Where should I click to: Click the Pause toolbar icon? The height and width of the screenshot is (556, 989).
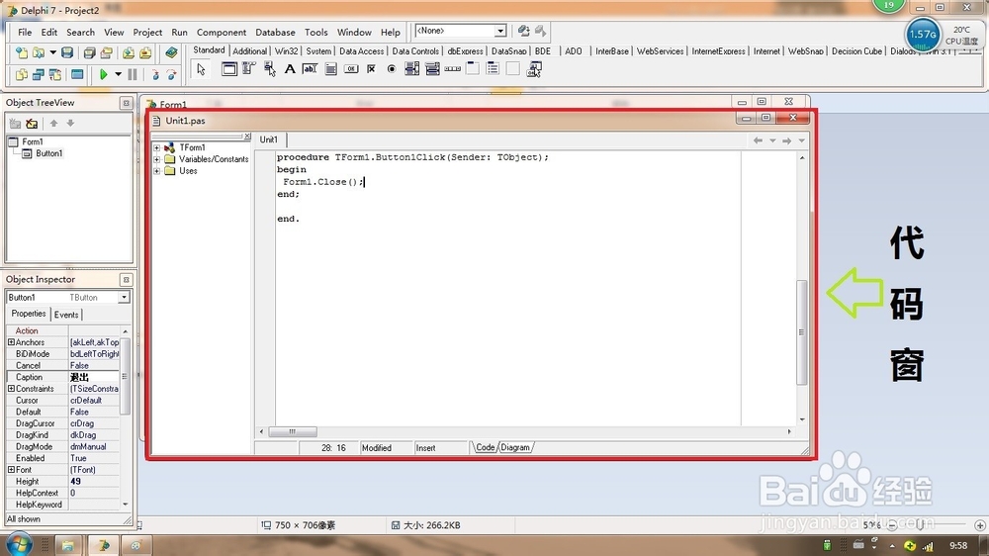tap(133, 74)
